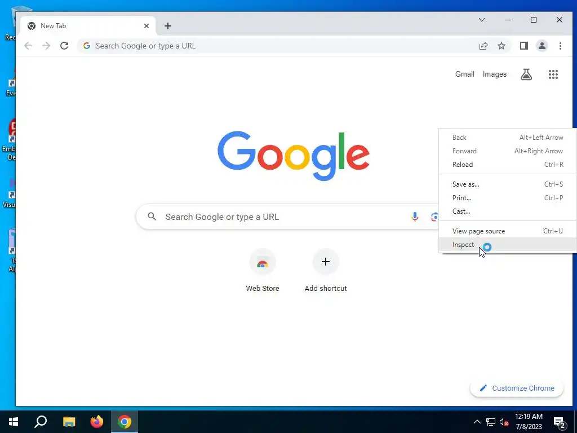577x433 pixels.
Task: Launch Firefox from the taskbar
Action: 97,422
